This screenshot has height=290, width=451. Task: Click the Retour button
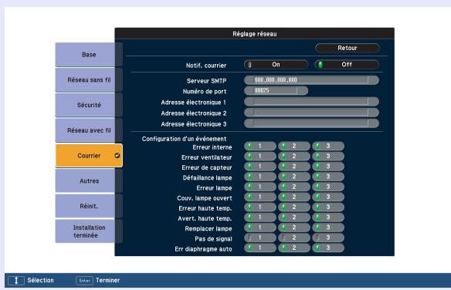pos(348,48)
